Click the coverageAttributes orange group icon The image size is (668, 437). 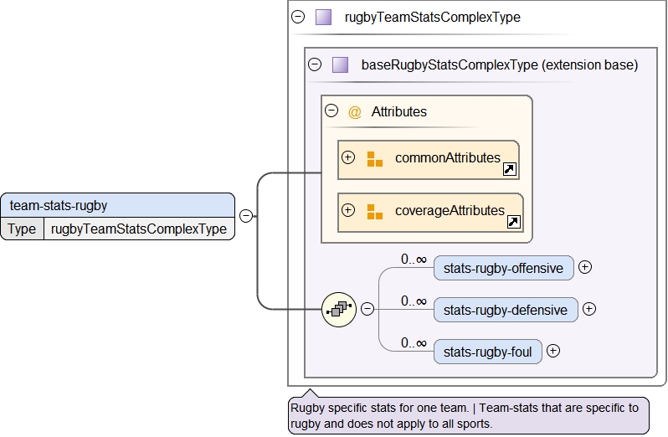point(374,211)
